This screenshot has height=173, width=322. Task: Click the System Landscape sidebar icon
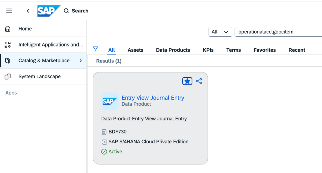coord(8,76)
